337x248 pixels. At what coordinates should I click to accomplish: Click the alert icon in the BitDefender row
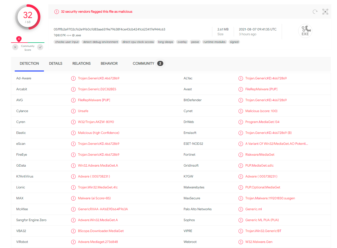pyautogui.click(x=241, y=100)
